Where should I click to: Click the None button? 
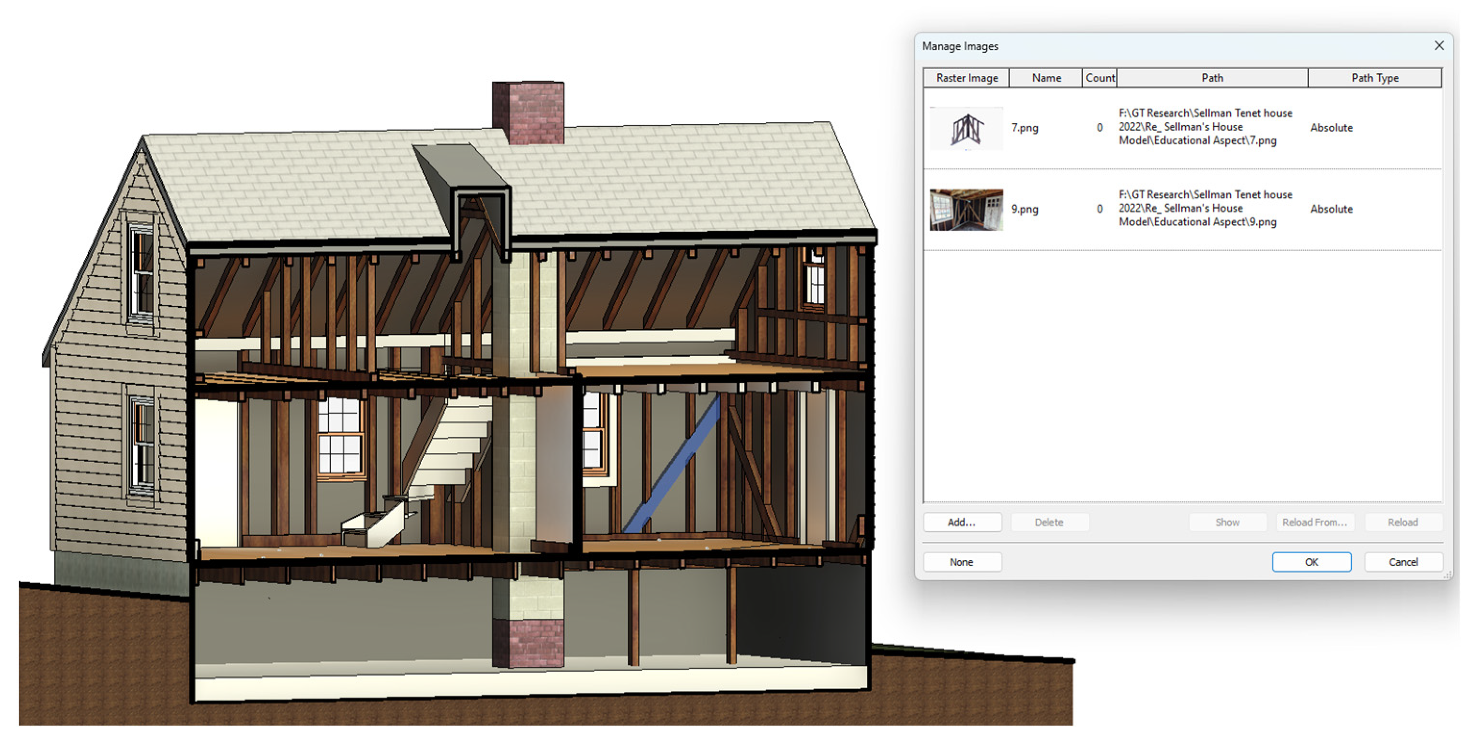[x=962, y=562]
